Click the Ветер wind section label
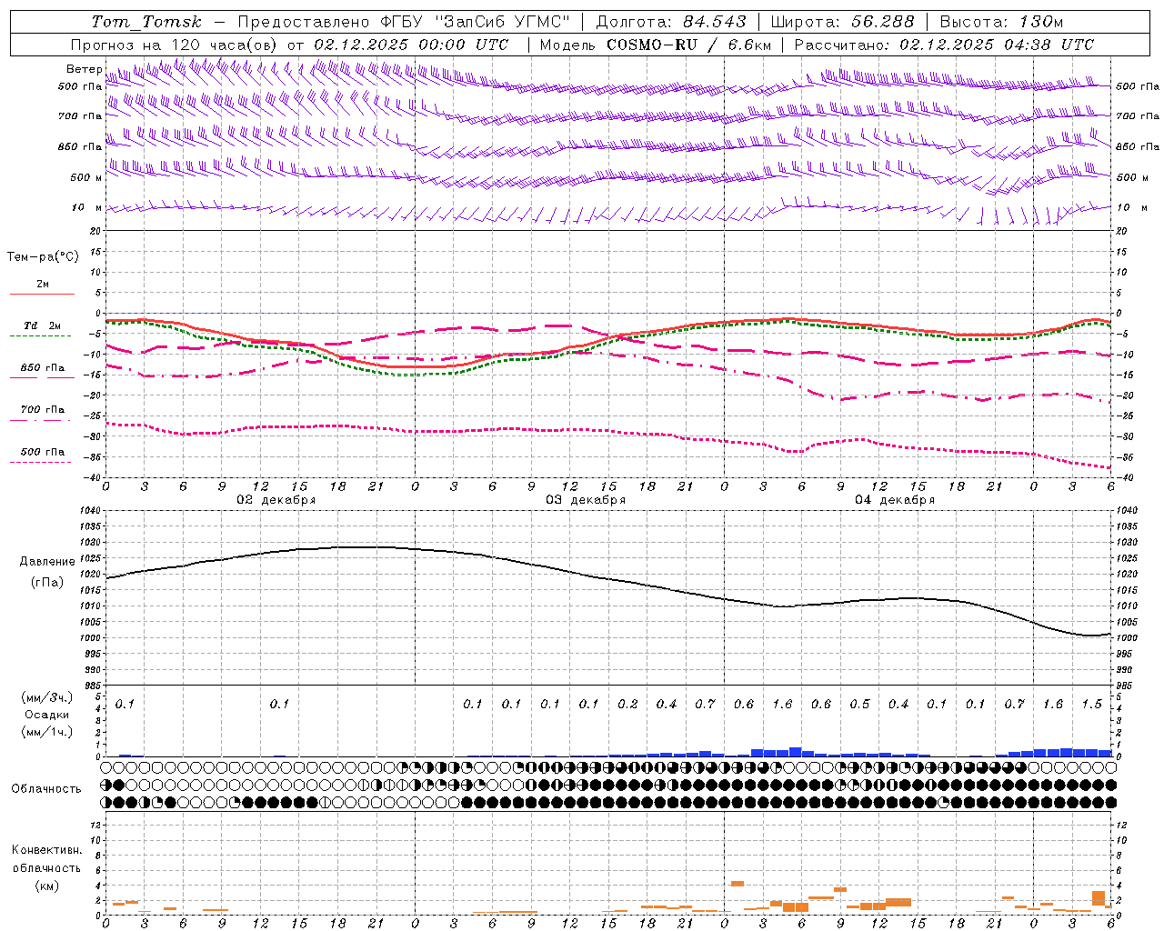This screenshot has width=1164, height=931. [x=84, y=69]
